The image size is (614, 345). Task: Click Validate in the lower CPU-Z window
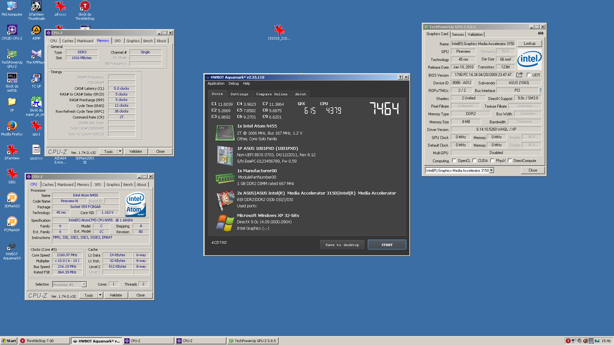(116, 295)
